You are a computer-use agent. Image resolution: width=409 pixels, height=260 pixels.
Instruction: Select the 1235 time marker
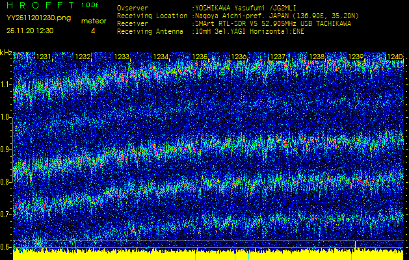tap(200, 57)
